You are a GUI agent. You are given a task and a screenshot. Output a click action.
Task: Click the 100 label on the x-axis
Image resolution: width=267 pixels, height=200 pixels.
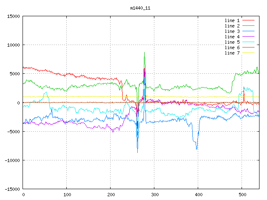(66, 195)
